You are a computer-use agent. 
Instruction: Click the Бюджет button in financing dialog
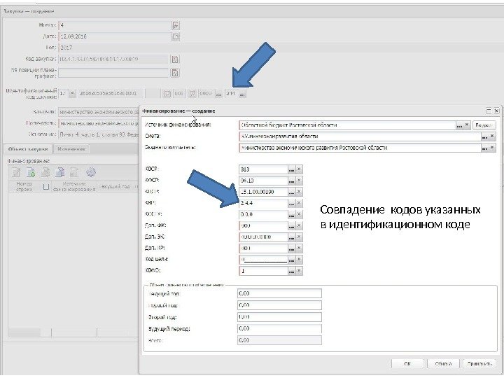click(484, 125)
